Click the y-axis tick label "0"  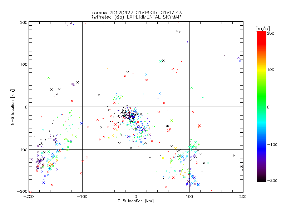26,107
